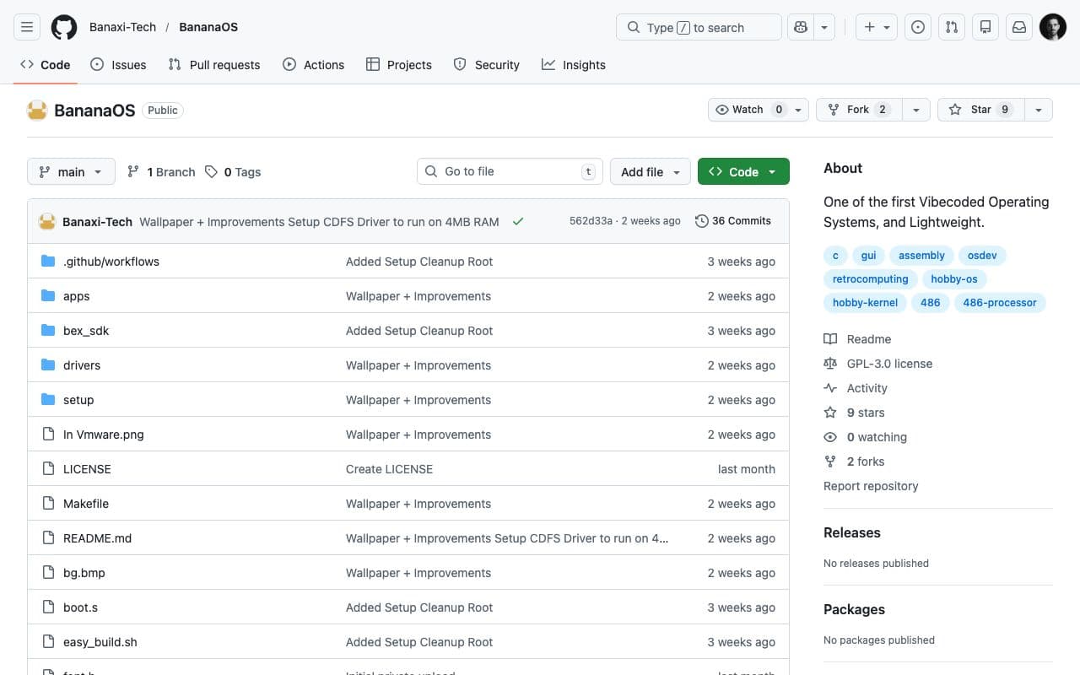Open the issue tracker icon in the header
1080x675 pixels.
[917, 26]
